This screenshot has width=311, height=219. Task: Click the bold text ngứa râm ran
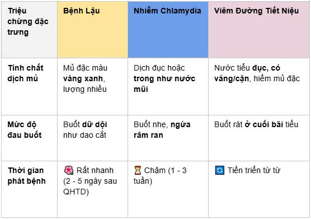162,129
